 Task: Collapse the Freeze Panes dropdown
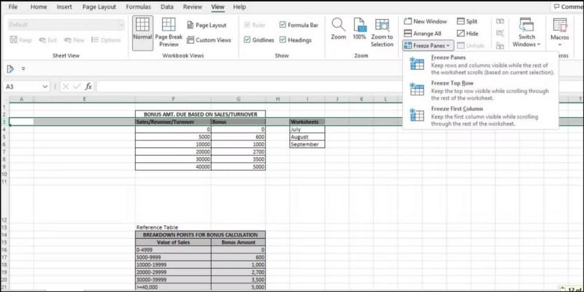coord(428,45)
